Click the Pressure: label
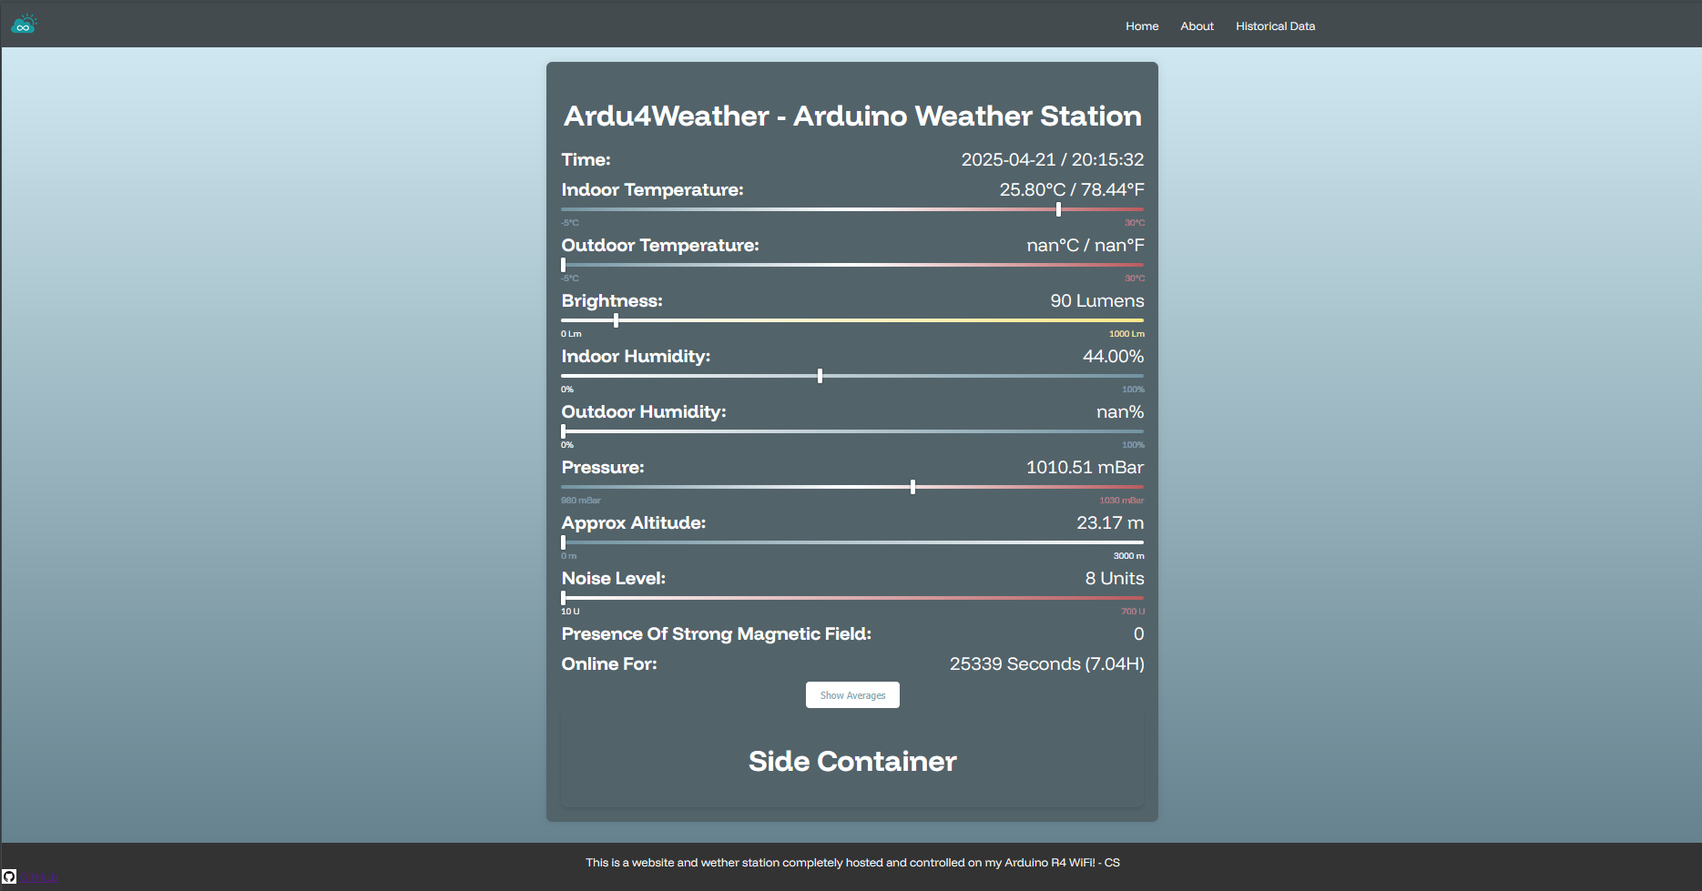This screenshot has height=891, width=1702. pos(603,467)
